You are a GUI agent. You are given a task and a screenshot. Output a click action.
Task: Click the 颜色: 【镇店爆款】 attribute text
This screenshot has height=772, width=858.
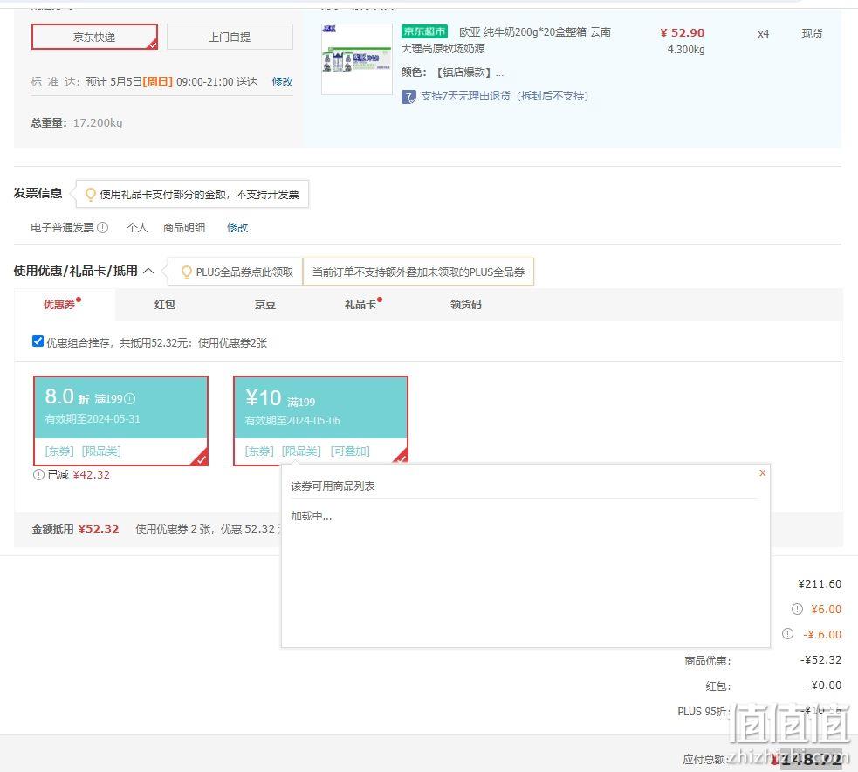452,72
